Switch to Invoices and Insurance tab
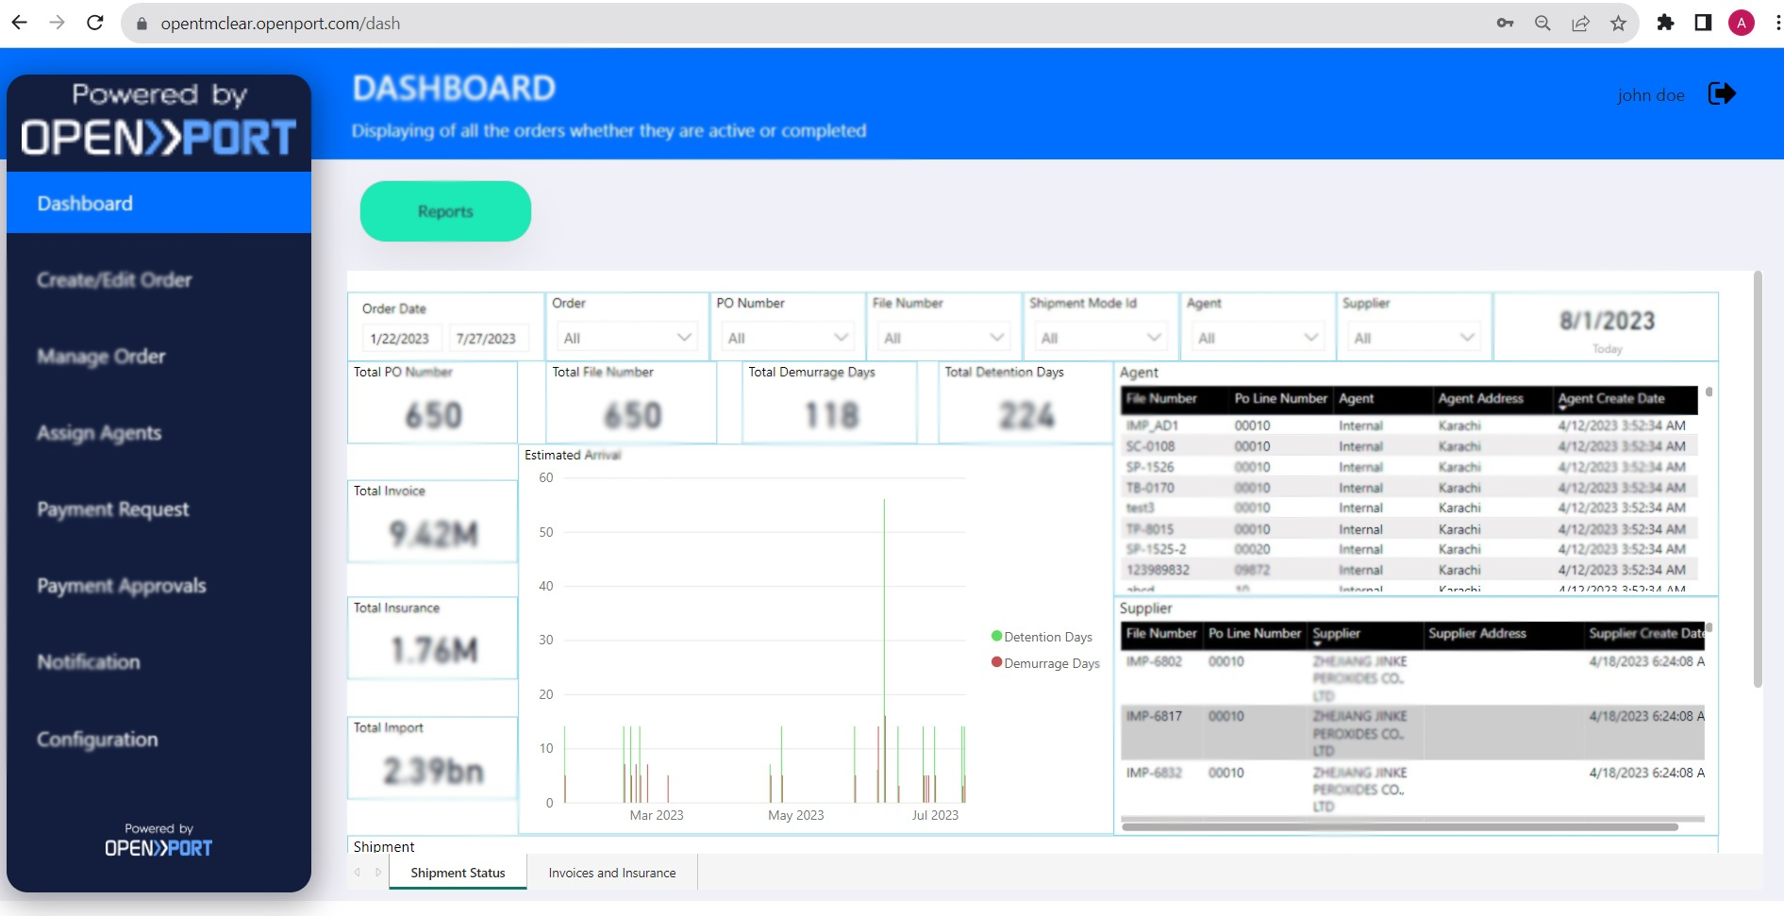 [612, 873]
